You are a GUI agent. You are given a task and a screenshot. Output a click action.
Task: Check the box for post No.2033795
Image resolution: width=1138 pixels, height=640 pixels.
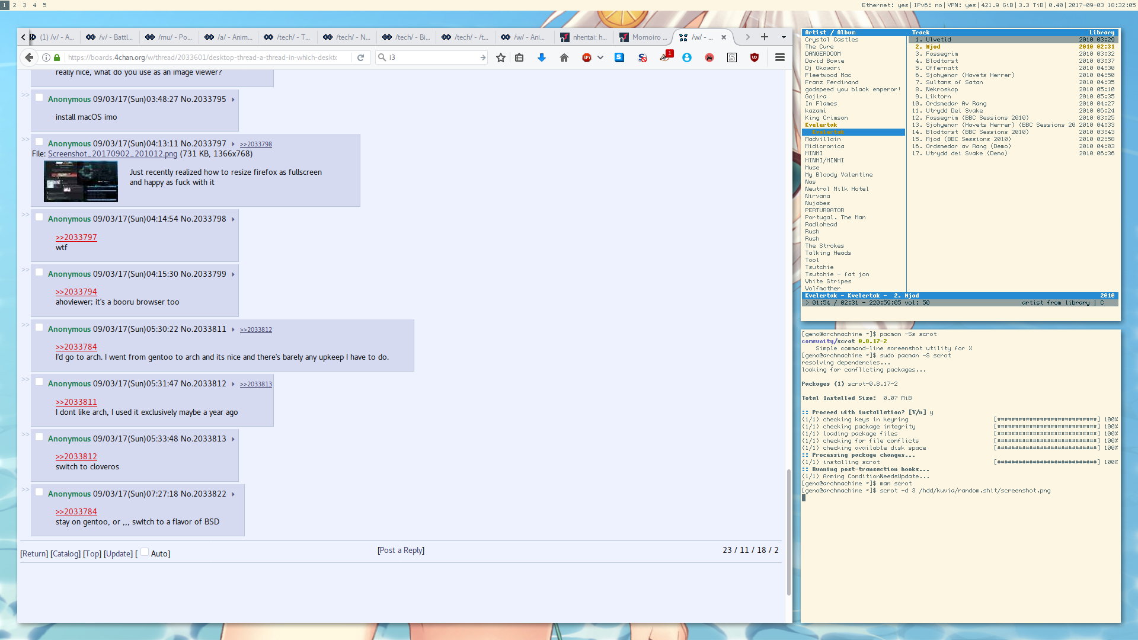click(39, 97)
